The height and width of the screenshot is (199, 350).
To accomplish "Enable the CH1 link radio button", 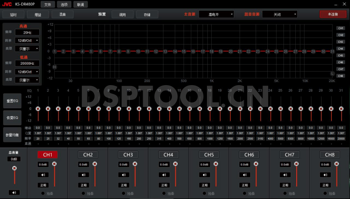I will click(x=42, y=193).
